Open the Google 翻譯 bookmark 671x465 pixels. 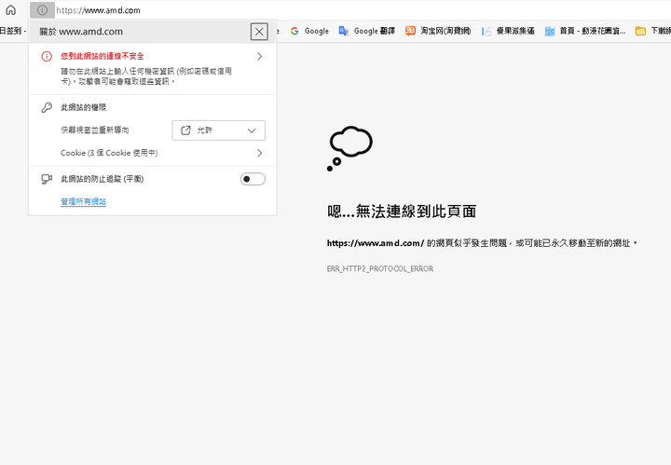367,31
